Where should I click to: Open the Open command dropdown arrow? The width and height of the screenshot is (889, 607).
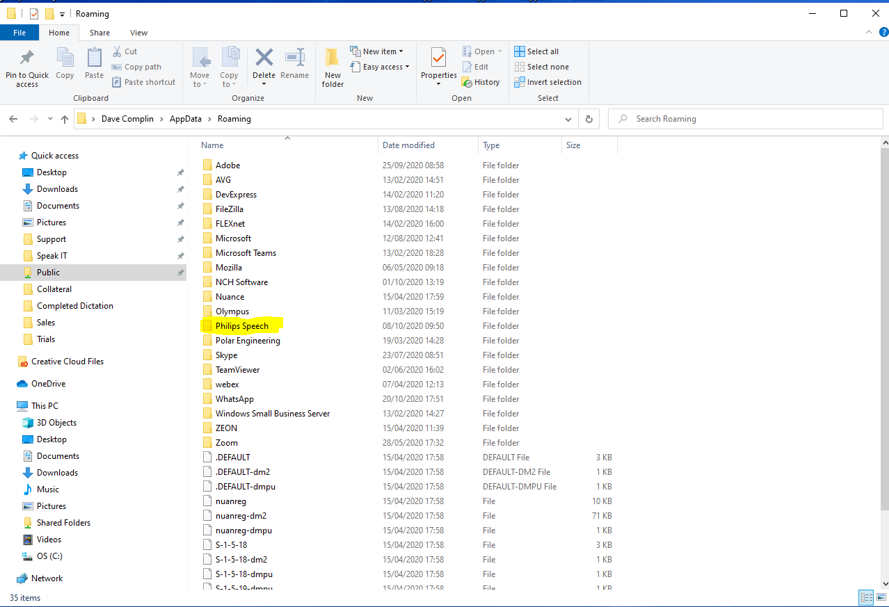[x=500, y=51]
